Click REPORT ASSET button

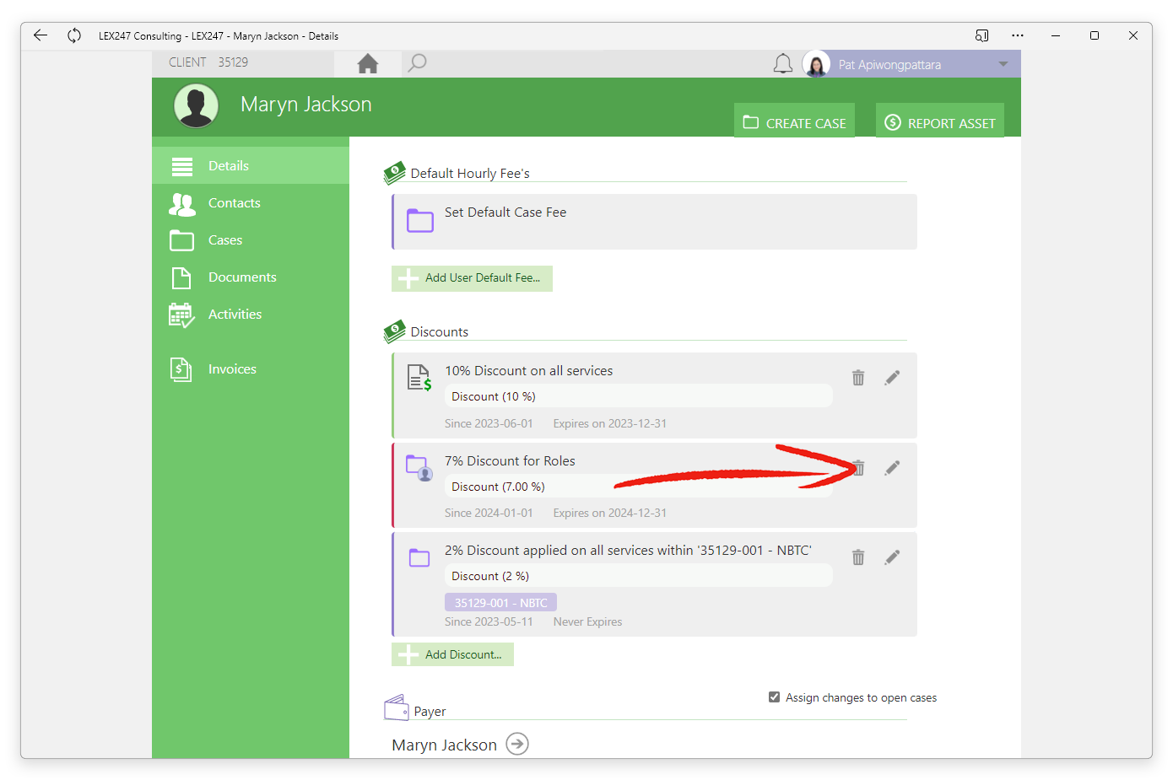point(940,121)
